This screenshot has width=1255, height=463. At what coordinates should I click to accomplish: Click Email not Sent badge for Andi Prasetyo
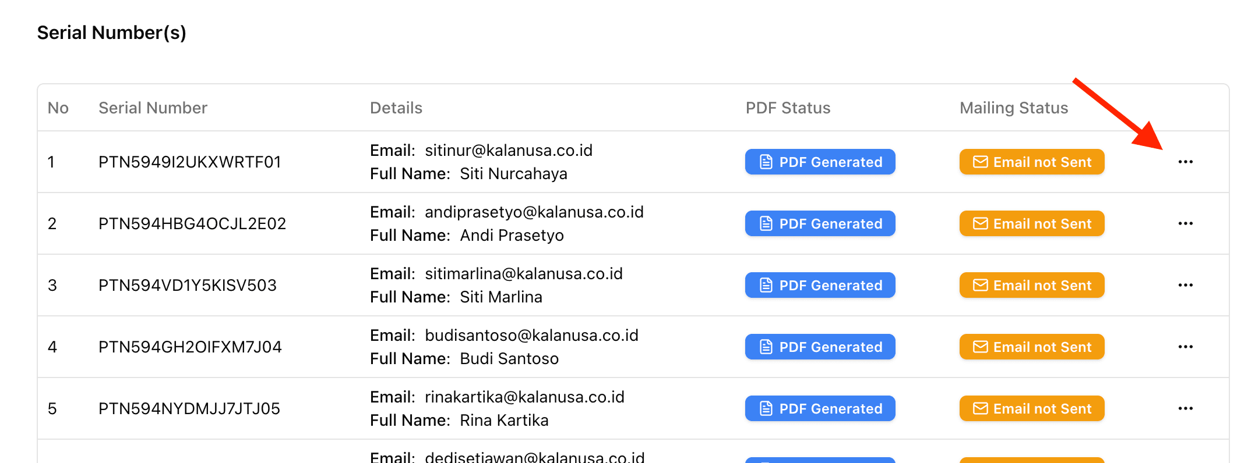(1031, 223)
